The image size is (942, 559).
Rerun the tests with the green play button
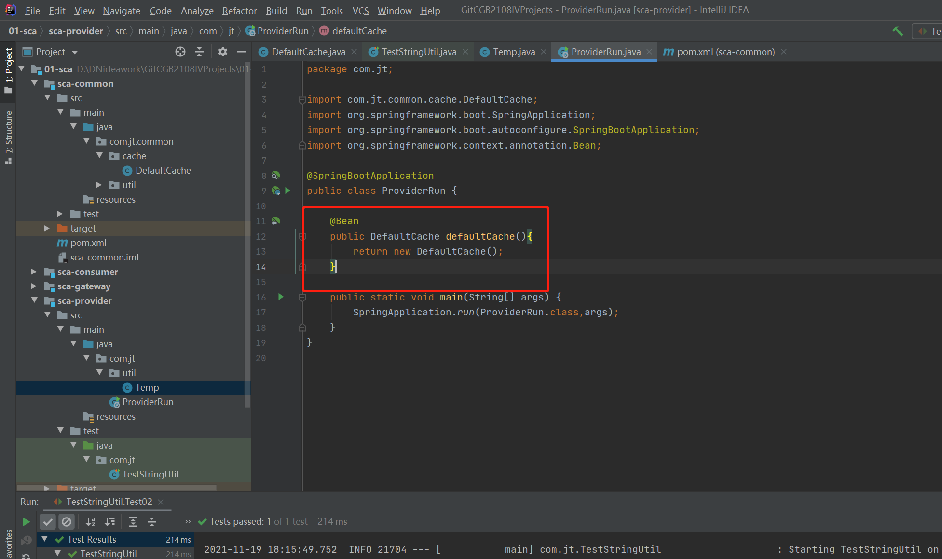[x=26, y=521]
